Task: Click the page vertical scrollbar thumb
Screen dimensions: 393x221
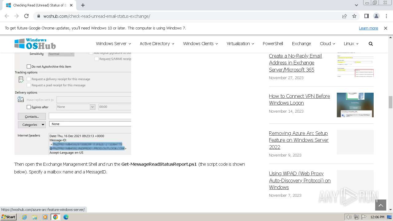Action: tap(391, 102)
